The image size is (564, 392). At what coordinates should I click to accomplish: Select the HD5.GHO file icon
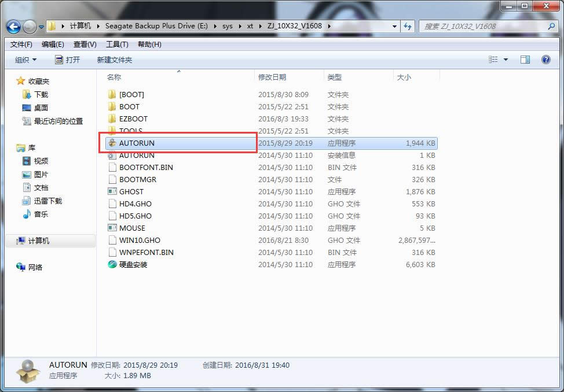pos(112,216)
